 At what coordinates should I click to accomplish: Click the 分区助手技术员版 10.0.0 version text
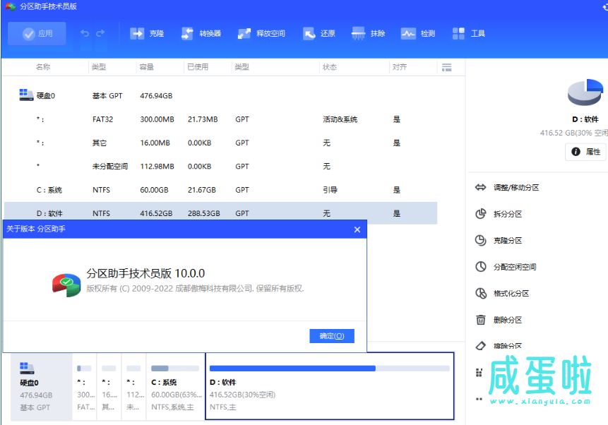[x=145, y=273]
